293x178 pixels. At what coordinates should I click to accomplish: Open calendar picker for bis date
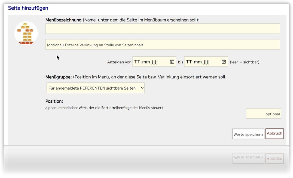pos(224,62)
